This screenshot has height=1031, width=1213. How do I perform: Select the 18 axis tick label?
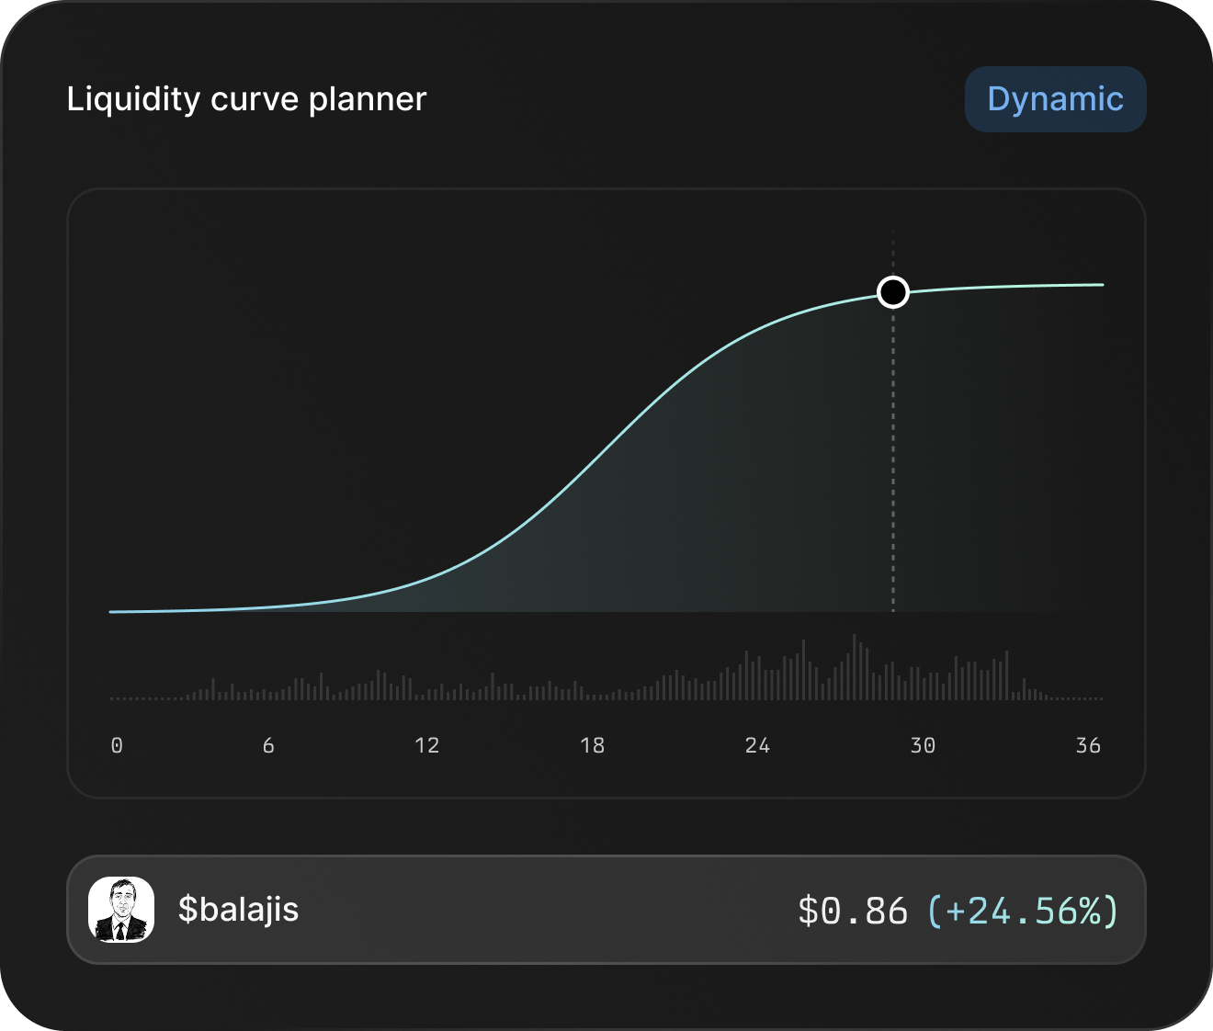tap(593, 745)
